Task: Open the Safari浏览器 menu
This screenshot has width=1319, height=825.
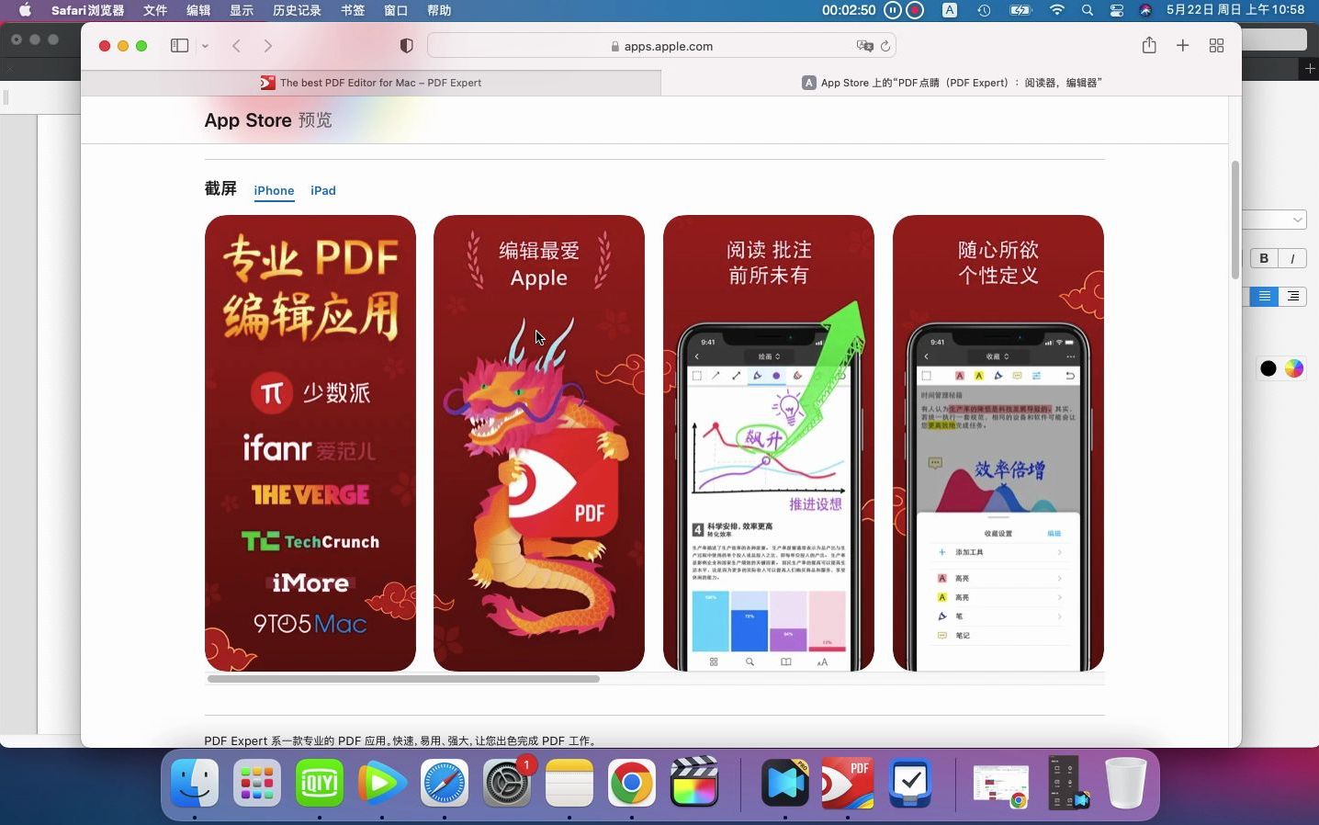Action: coord(87,10)
